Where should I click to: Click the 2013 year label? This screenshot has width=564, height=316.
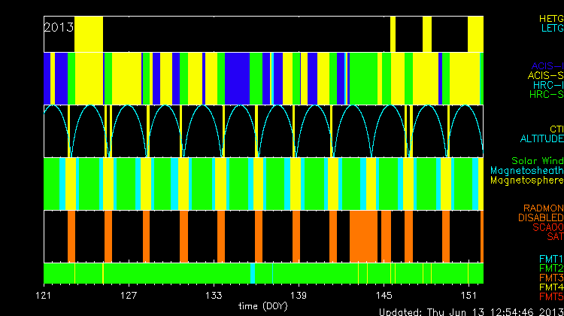click(59, 27)
